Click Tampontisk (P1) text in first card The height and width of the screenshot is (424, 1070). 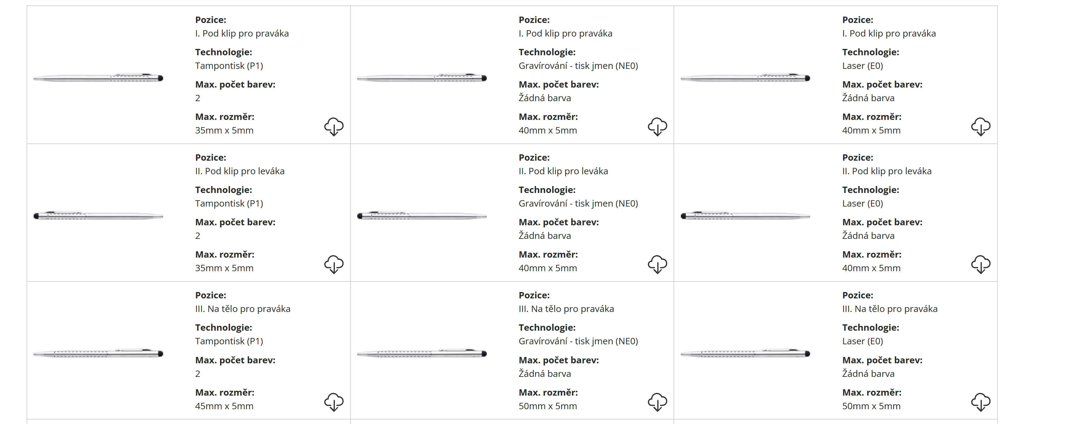tap(229, 66)
